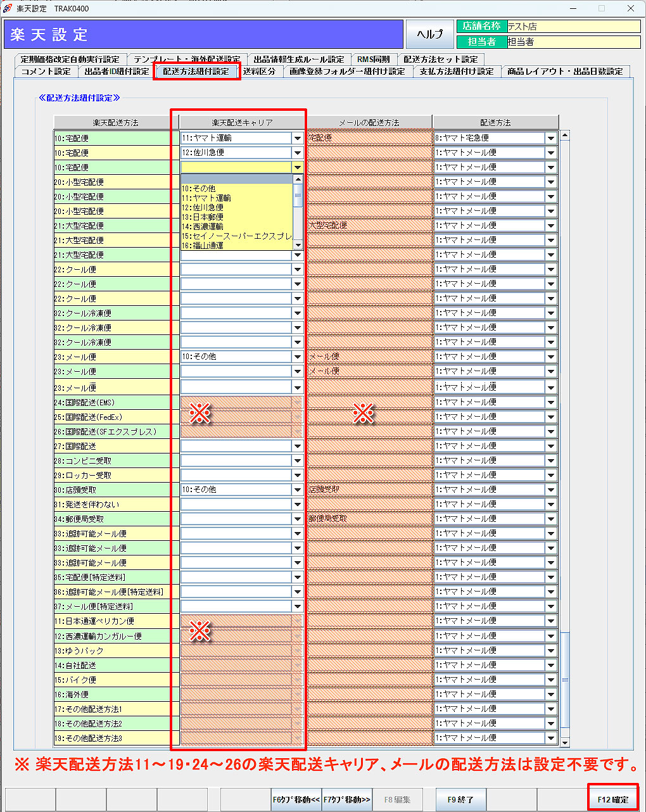The image size is (646, 812).
Task: Click the F9終了 exit button
Action: coord(460,799)
